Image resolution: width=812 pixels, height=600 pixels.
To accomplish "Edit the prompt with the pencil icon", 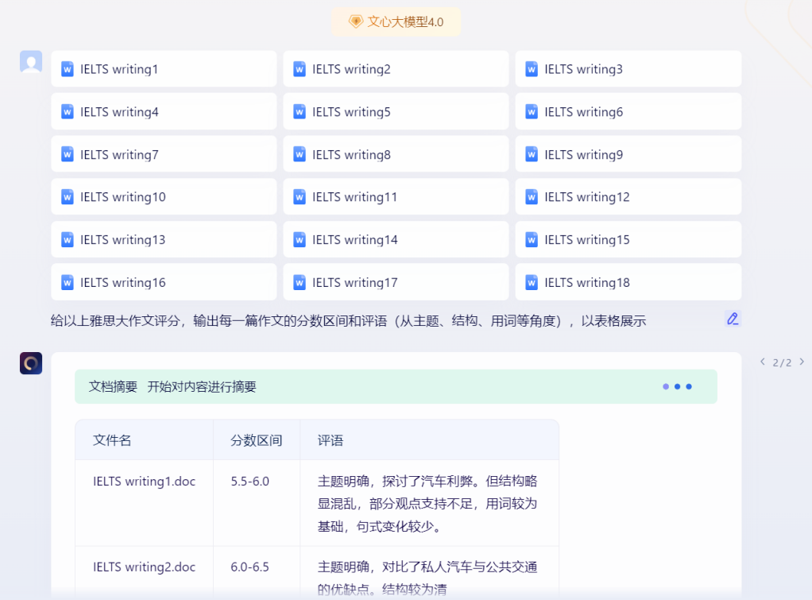I will pos(733,319).
